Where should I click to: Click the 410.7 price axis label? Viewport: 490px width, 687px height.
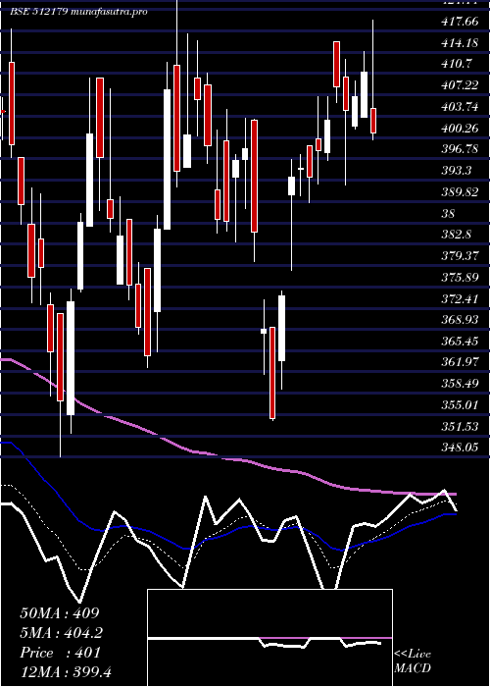(x=458, y=64)
